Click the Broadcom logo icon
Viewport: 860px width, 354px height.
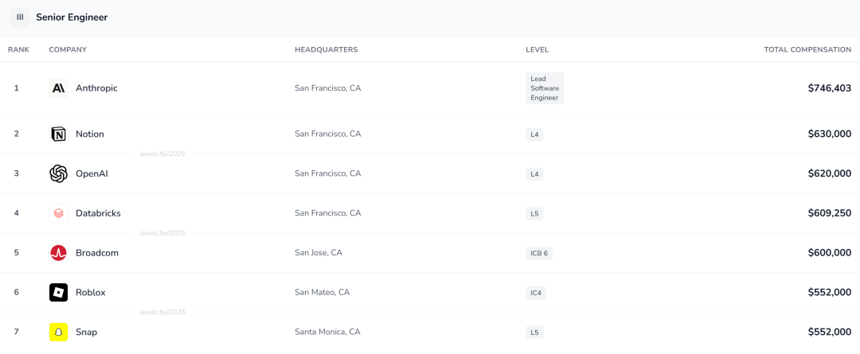[x=58, y=253]
